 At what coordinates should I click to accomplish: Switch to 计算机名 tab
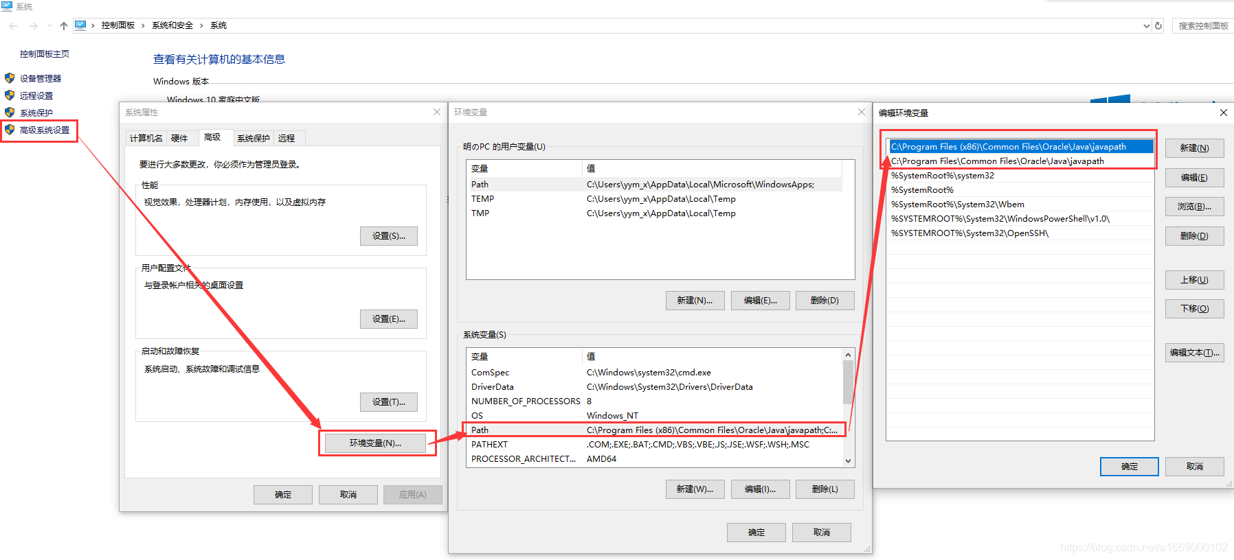[146, 138]
